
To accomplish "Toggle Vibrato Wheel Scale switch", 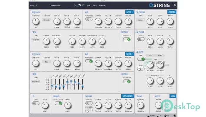I will (x=59, y=103).
